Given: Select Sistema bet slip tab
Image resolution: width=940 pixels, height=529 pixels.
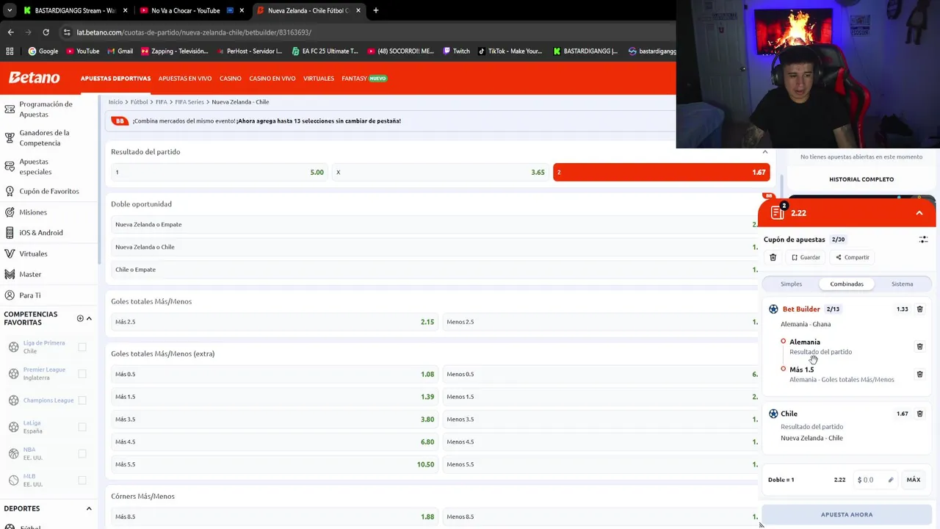Looking at the screenshot, I should point(903,284).
